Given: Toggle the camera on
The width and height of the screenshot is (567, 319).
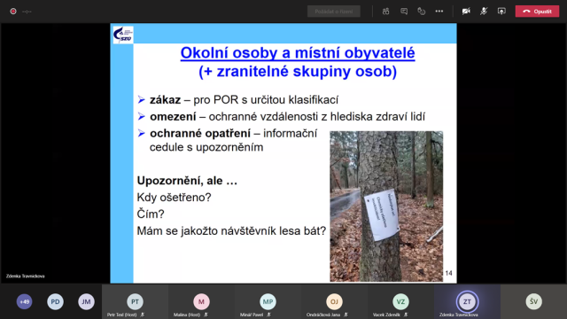Looking at the screenshot, I should [x=466, y=12].
